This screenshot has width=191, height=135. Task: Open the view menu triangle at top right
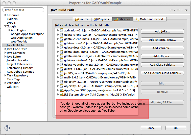pyautogui.click(x=186, y=10)
